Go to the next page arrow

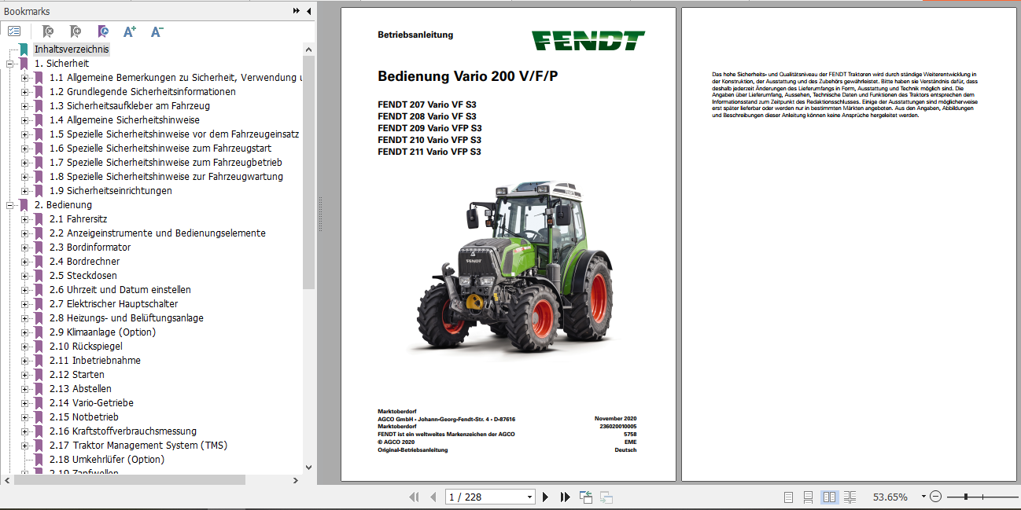coord(546,497)
